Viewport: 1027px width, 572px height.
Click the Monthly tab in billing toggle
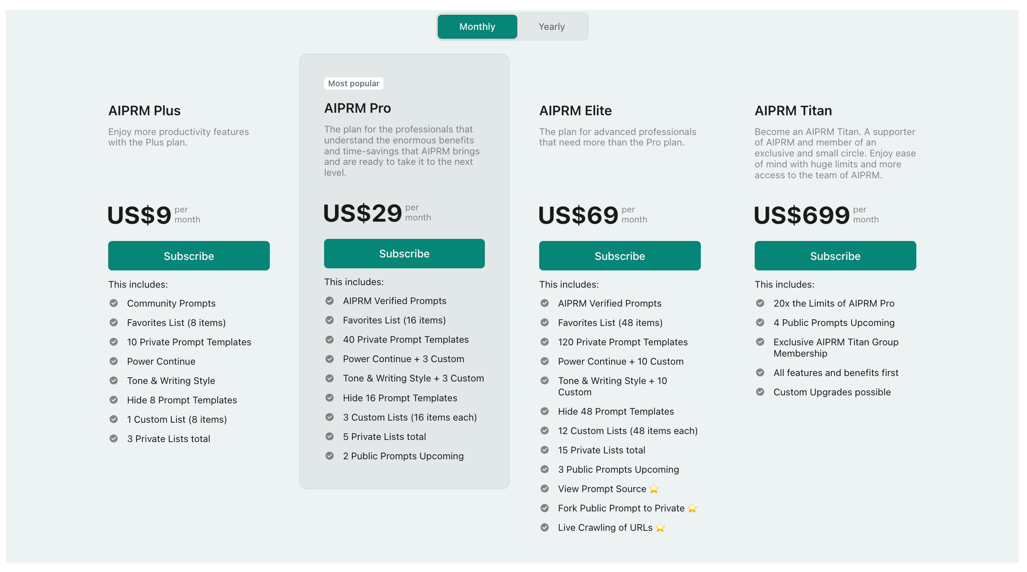(476, 26)
